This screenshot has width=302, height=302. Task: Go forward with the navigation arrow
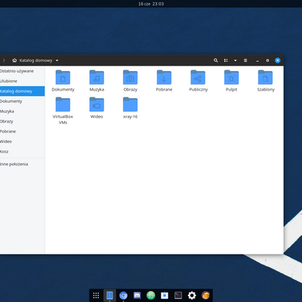(4, 60)
